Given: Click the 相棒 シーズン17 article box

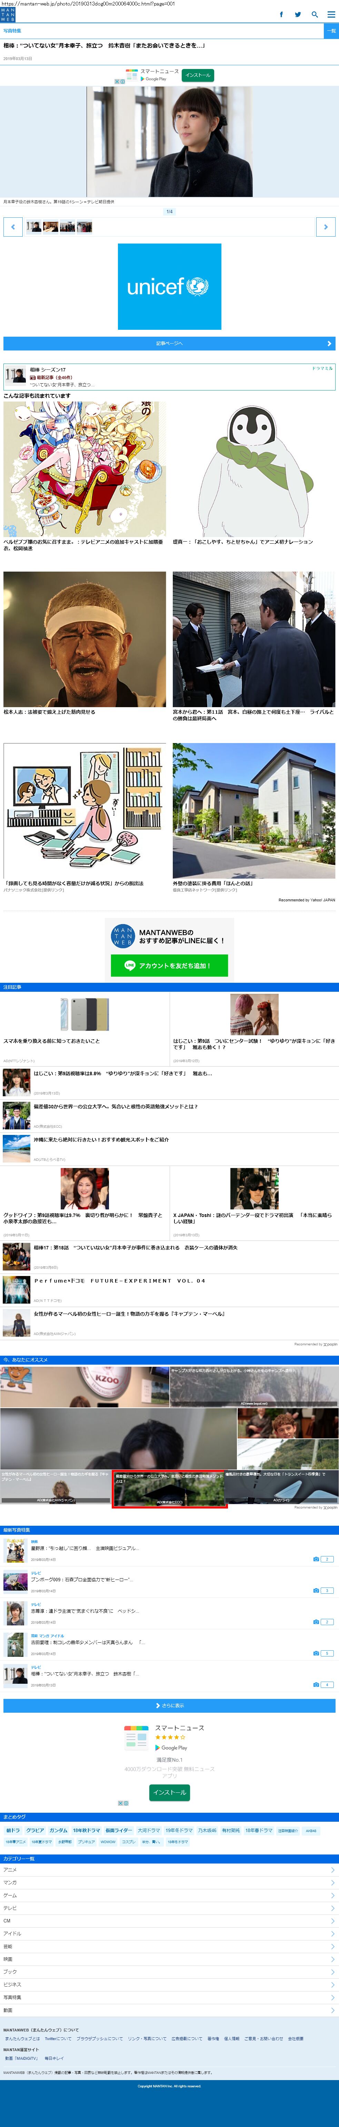Looking at the screenshot, I should pyautogui.click(x=169, y=376).
